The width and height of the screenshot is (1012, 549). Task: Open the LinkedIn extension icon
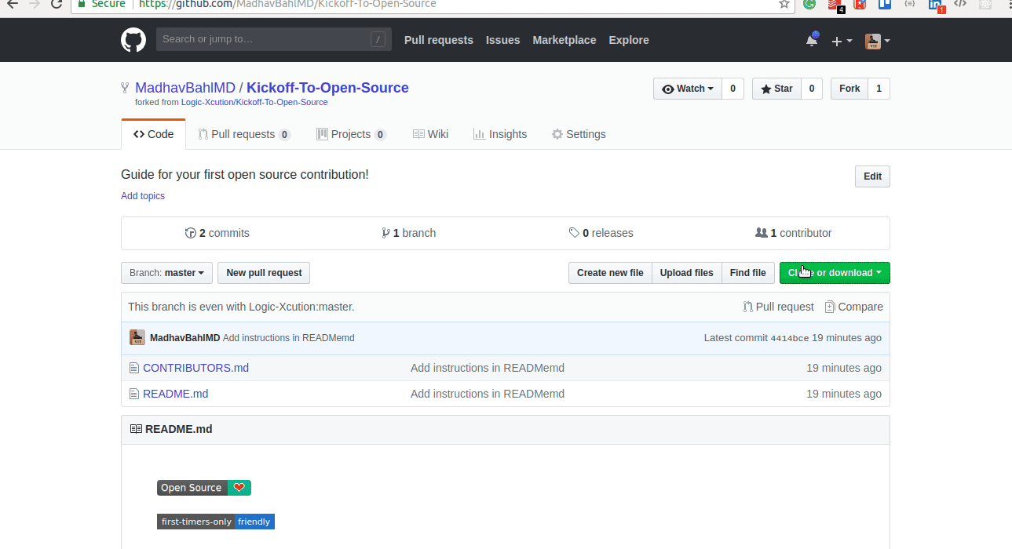point(935,5)
